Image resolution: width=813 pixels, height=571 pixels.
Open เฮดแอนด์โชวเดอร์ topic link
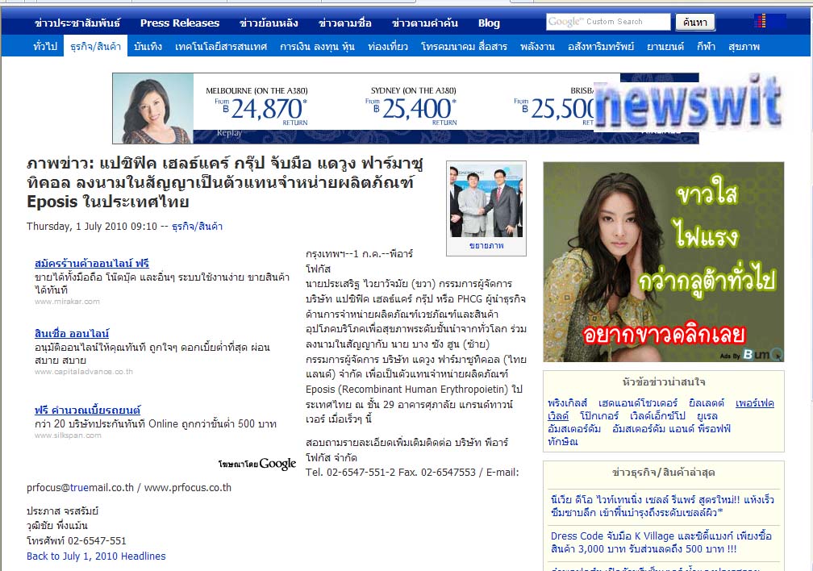point(638,403)
